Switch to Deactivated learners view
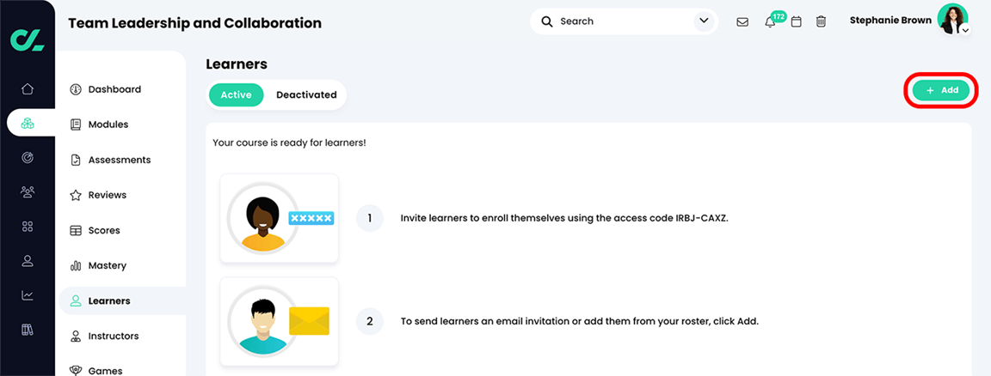991x376 pixels. click(x=306, y=94)
